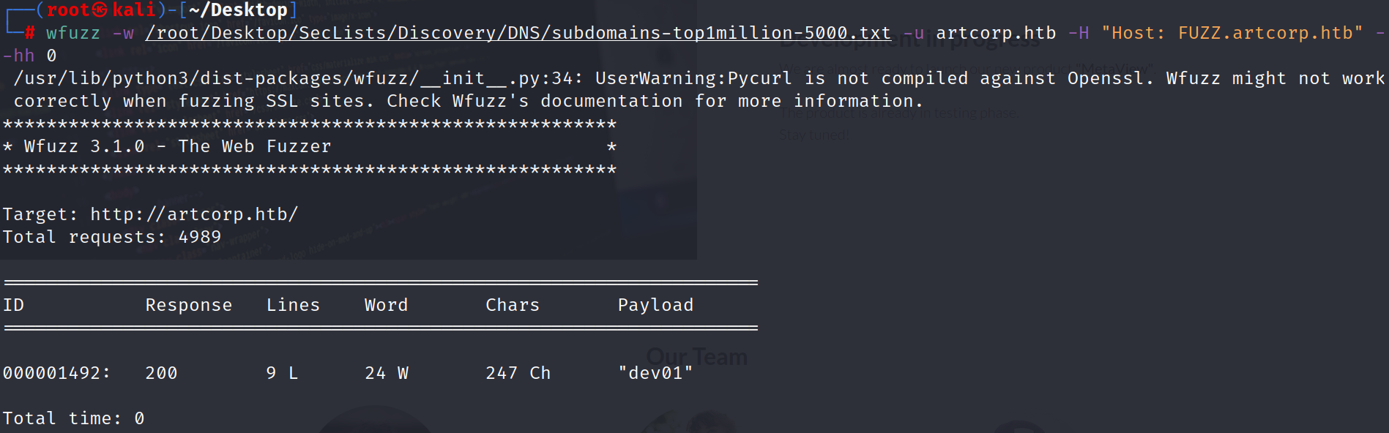Click the underlined SecLists wordlist path
This screenshot has width=1389, height=433.
[518, 33]
